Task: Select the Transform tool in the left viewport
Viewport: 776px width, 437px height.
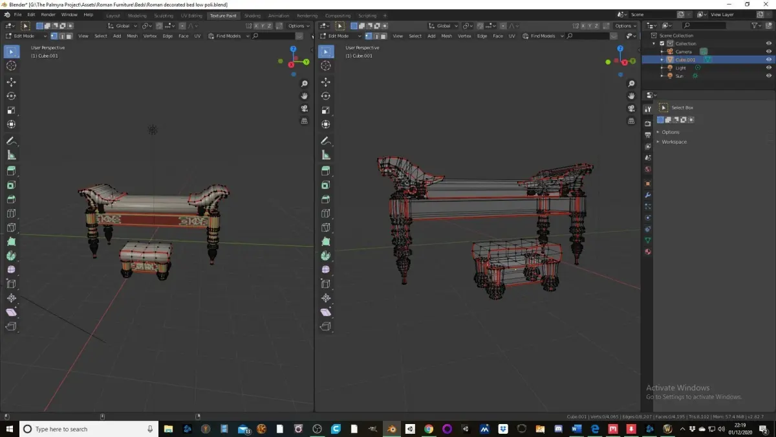Action: [11, 124]
